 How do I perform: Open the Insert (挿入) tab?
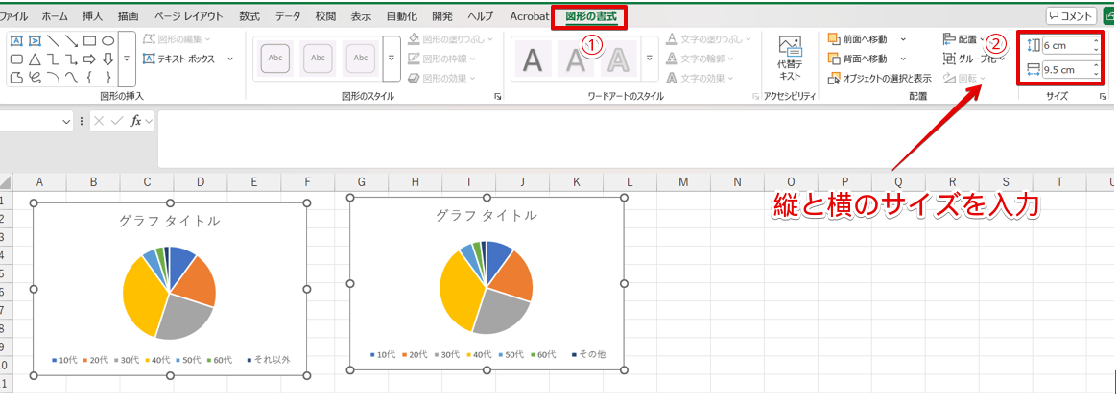point(92,16)
